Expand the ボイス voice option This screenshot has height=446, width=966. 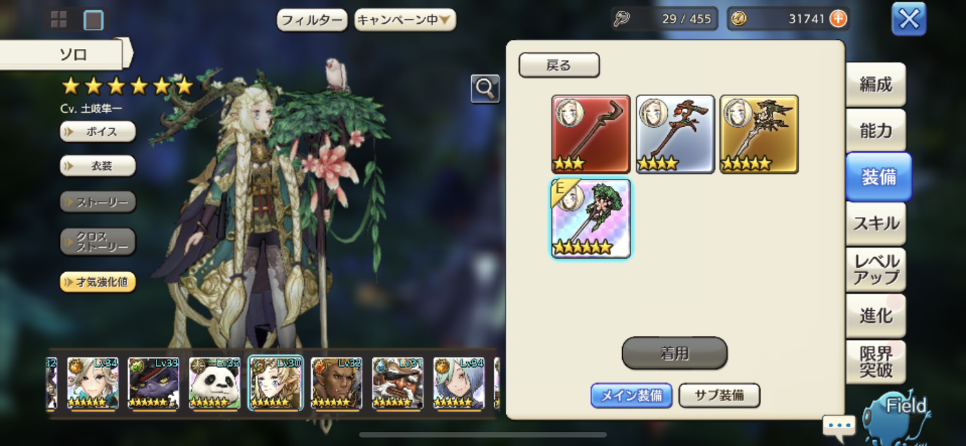(98, 131)
